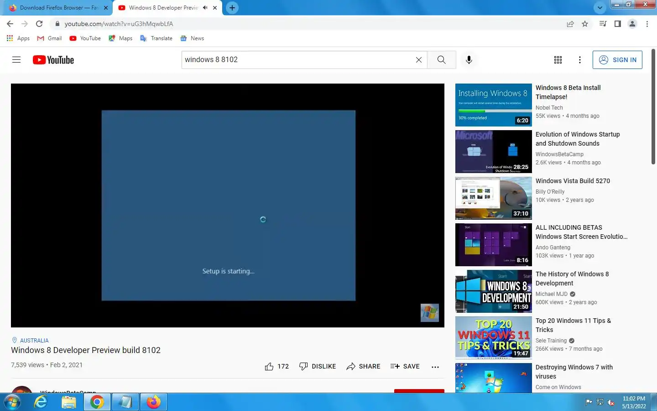This screenshot has height=411, width=657.
Task: Start voice search with microphone
Action: click(469, 60)
